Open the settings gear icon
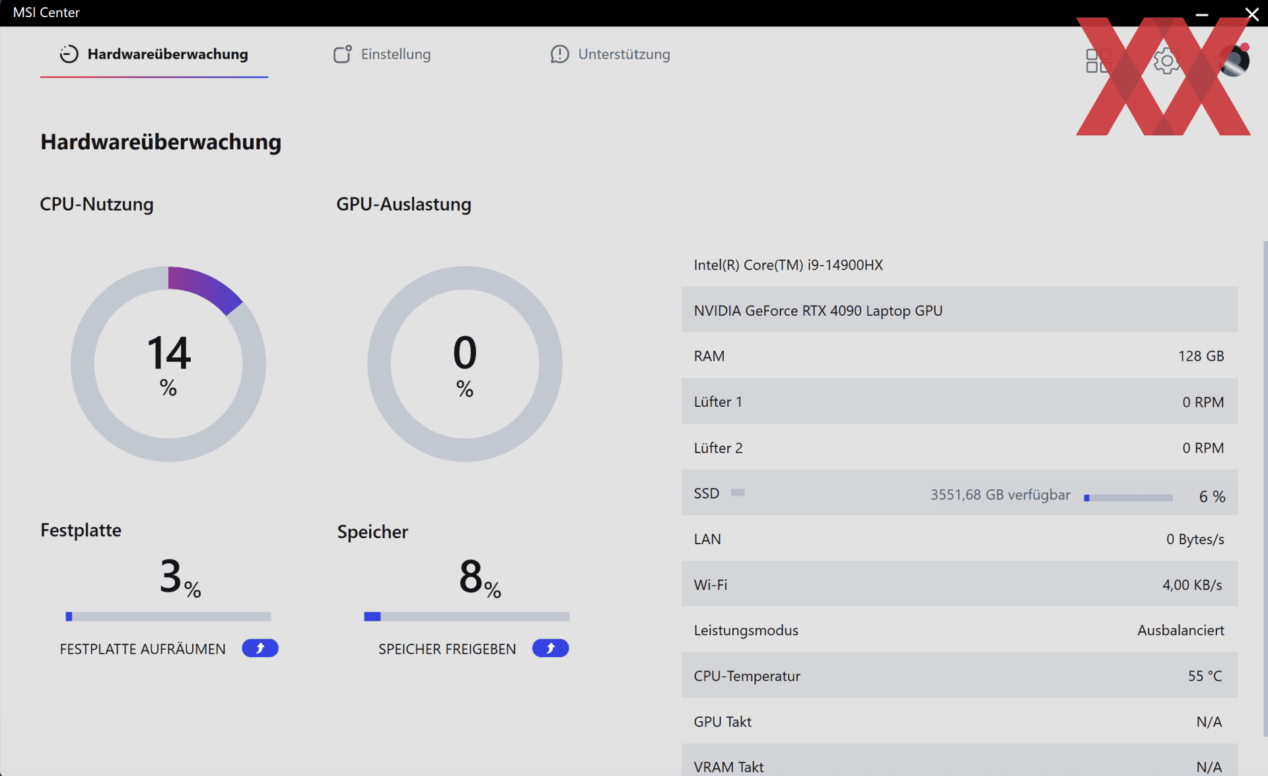The width and height of the screenshot is (1268, 776). (1167, 61)
